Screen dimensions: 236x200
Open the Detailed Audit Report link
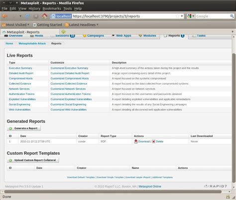point(21,73)
